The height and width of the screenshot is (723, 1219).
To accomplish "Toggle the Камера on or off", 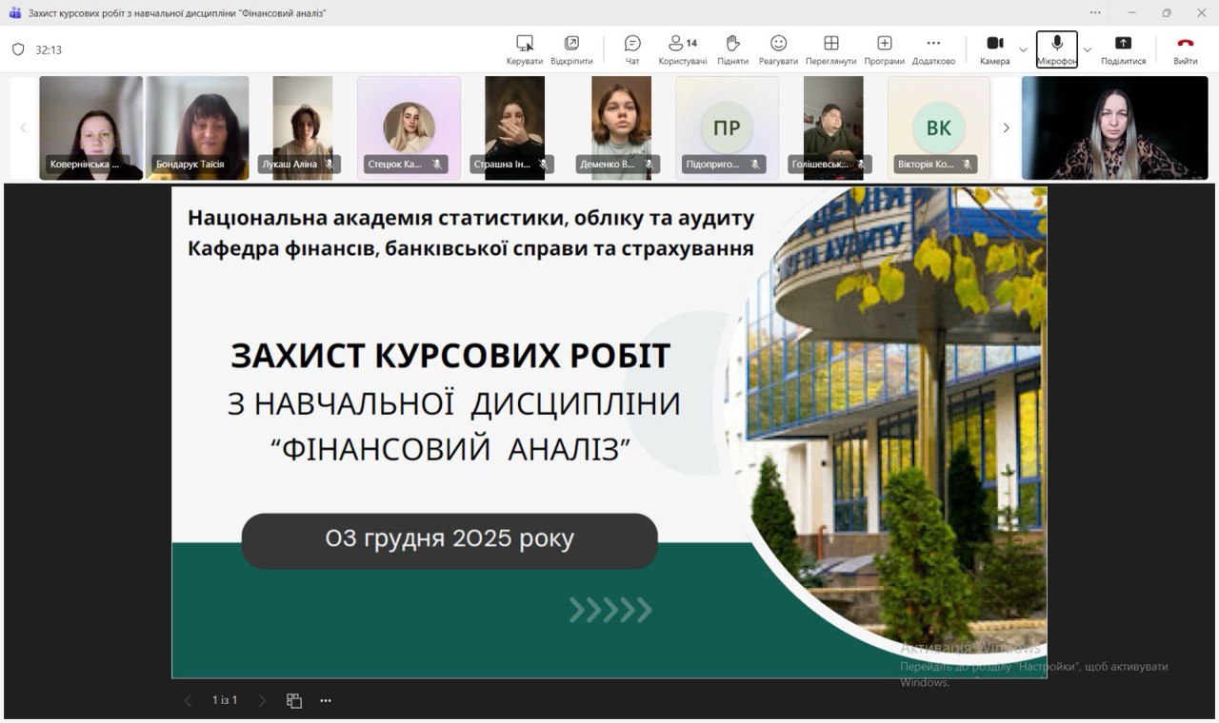I will (x=994, y=49).
